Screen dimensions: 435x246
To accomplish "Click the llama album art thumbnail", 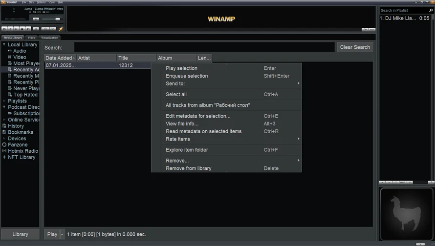I will click(x=407, y=214).
